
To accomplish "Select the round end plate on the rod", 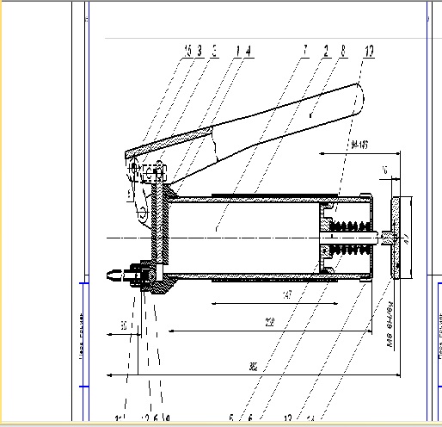I will [x=396, y=238].
